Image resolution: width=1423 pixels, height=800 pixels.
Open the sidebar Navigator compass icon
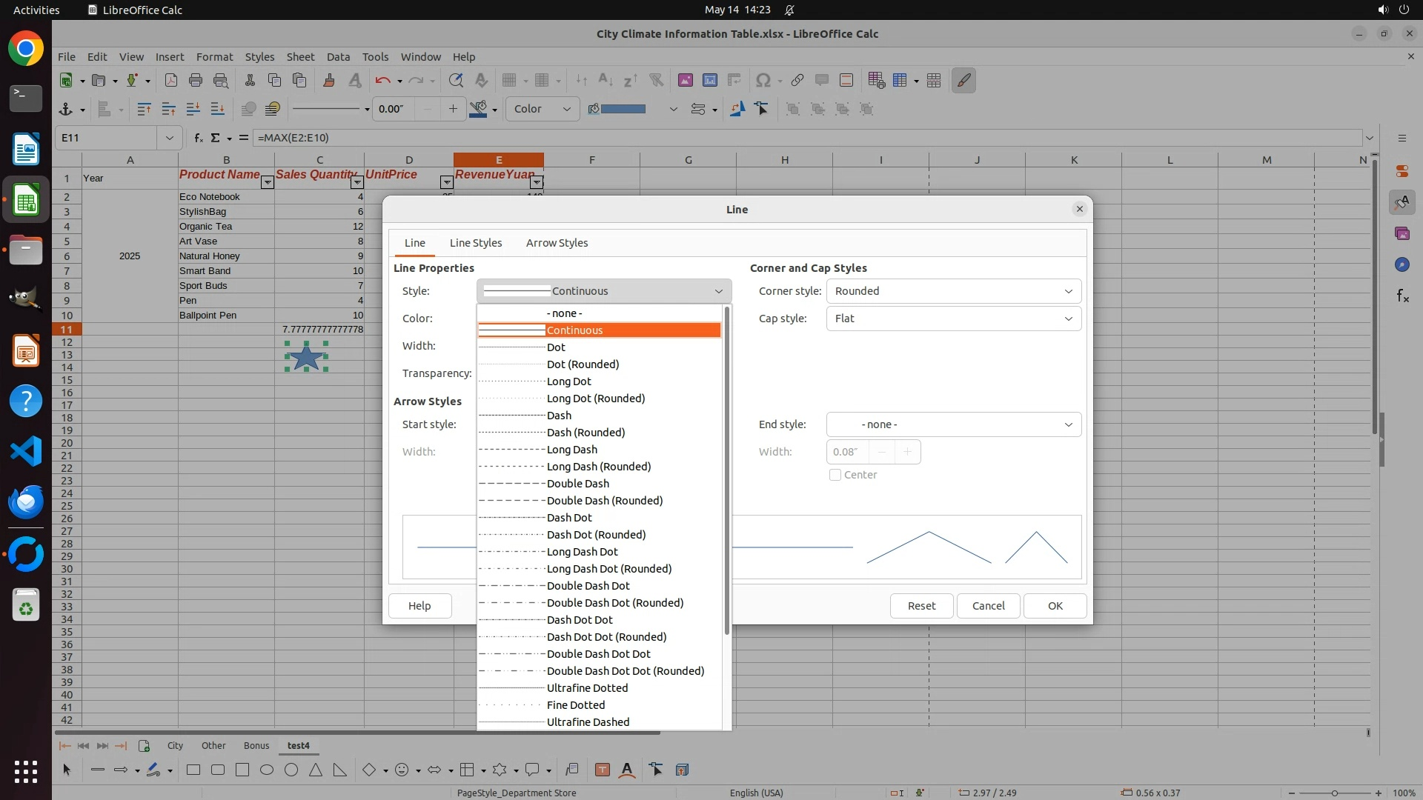click(1402, 264)
